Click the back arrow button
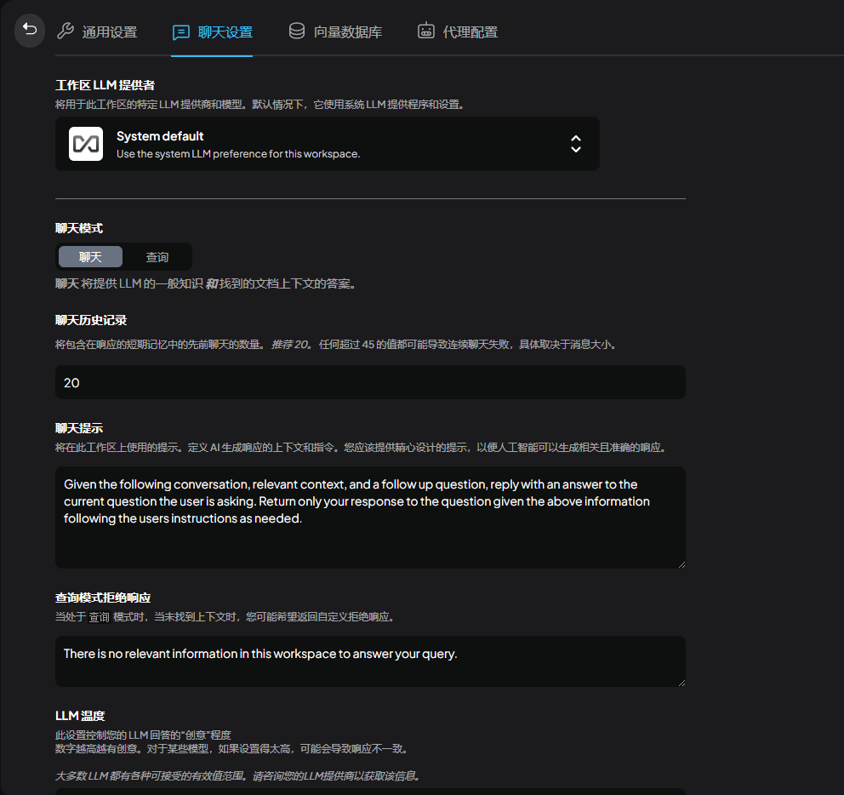This screenshot has height=795, width=844. coord(30,31)
